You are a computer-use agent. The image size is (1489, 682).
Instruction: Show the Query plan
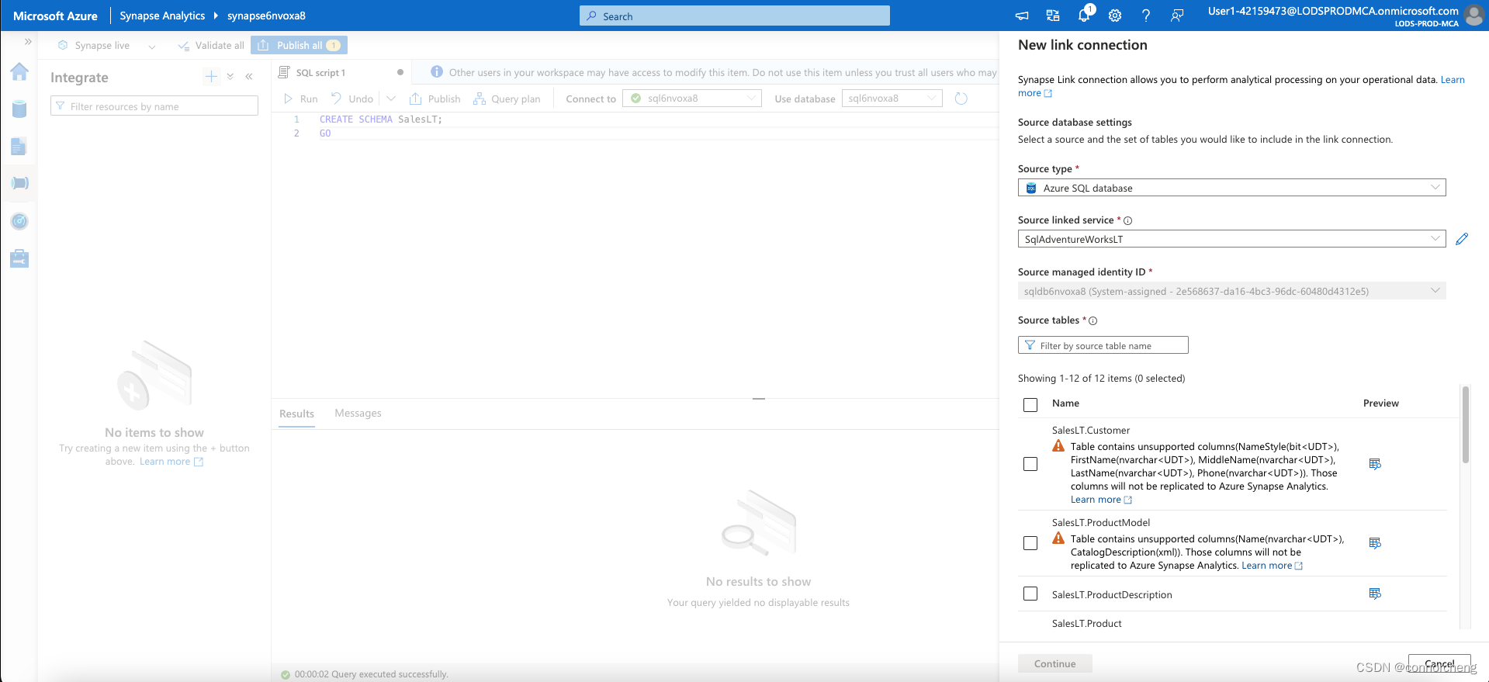(507, 99)
